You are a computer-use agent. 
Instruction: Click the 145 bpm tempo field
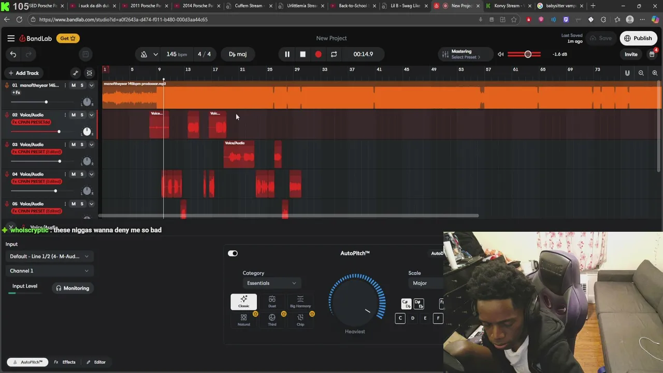[x=177, y=54]
